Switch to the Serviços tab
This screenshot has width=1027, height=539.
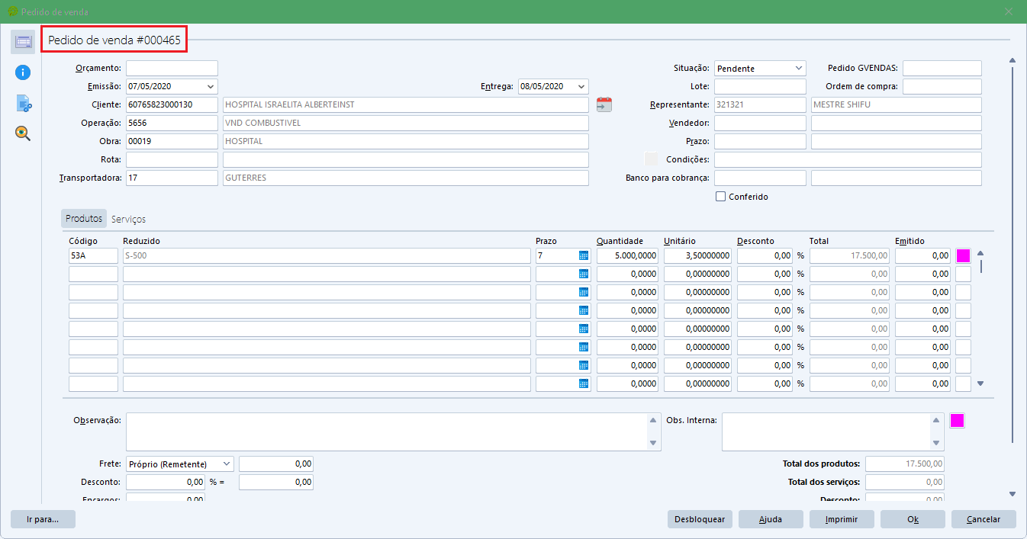[x=128, y=219]
